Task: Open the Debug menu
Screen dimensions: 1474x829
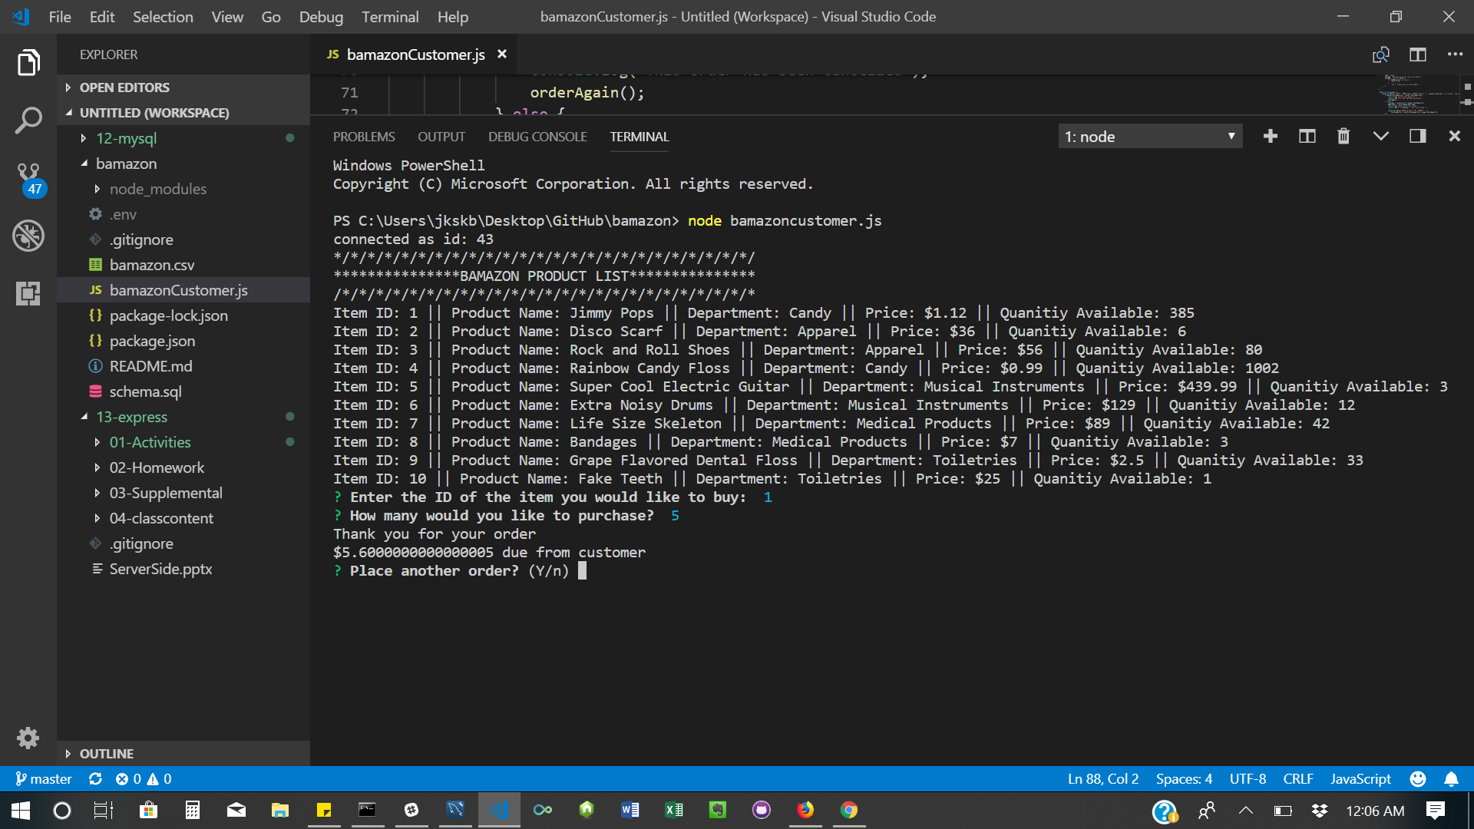Action: pos(321,17)
